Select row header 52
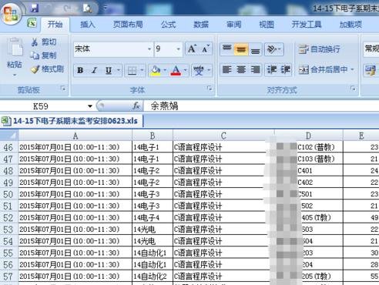Image resolution: width=379 pixels, height=285 pixels. point(8,218)
